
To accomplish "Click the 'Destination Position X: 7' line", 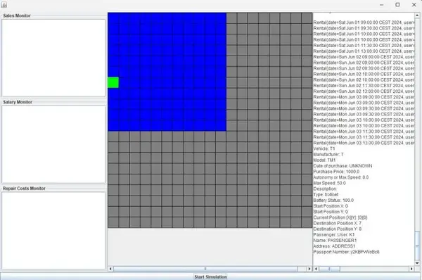I will [338, 223].
